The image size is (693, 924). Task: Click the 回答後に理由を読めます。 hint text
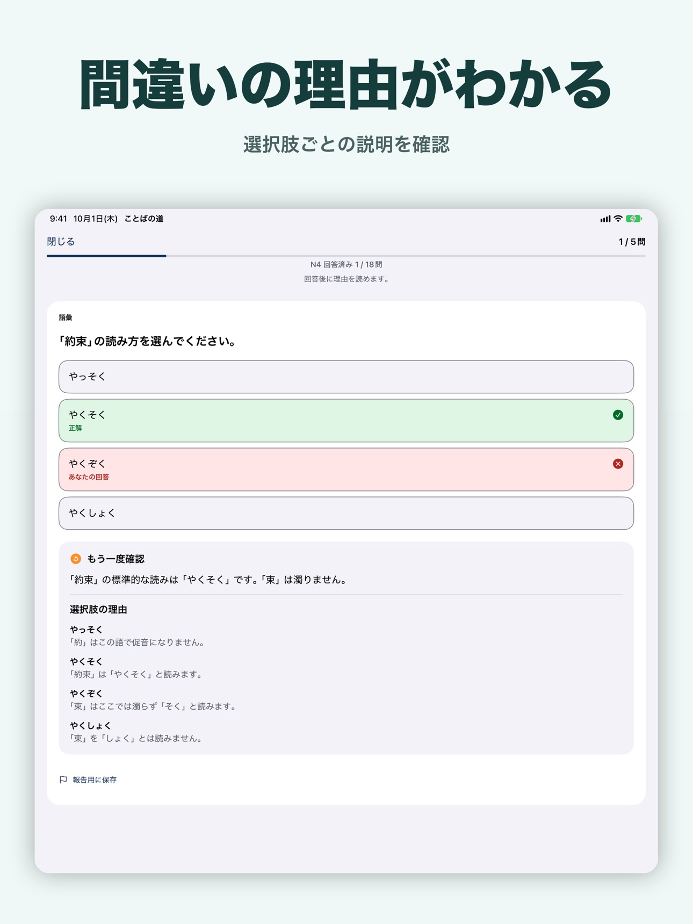(346, 279)
